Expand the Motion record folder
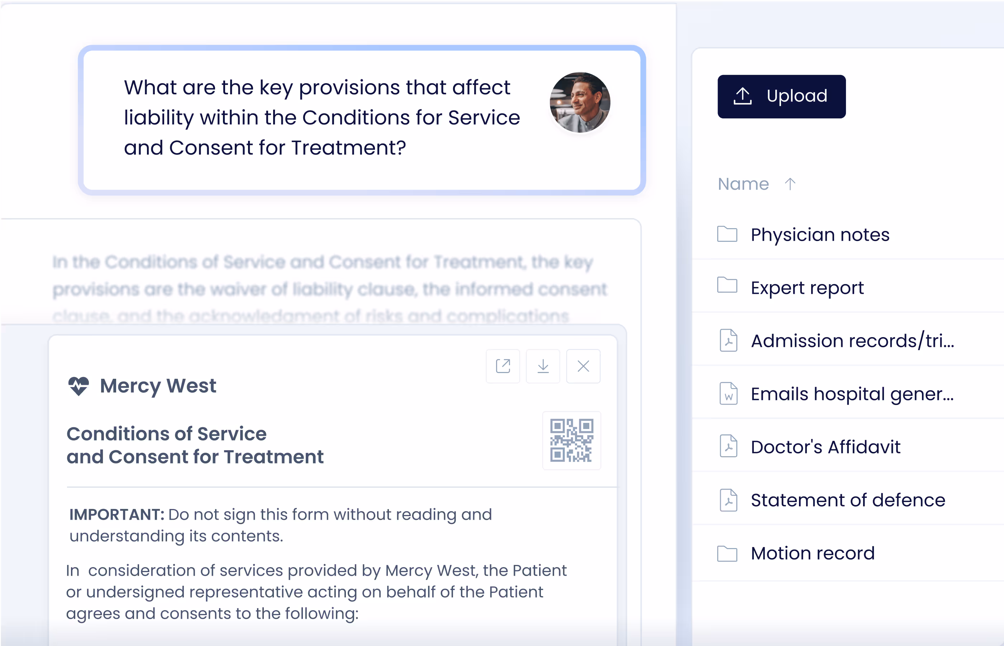 pyautogui.click(x=813, y=553)
